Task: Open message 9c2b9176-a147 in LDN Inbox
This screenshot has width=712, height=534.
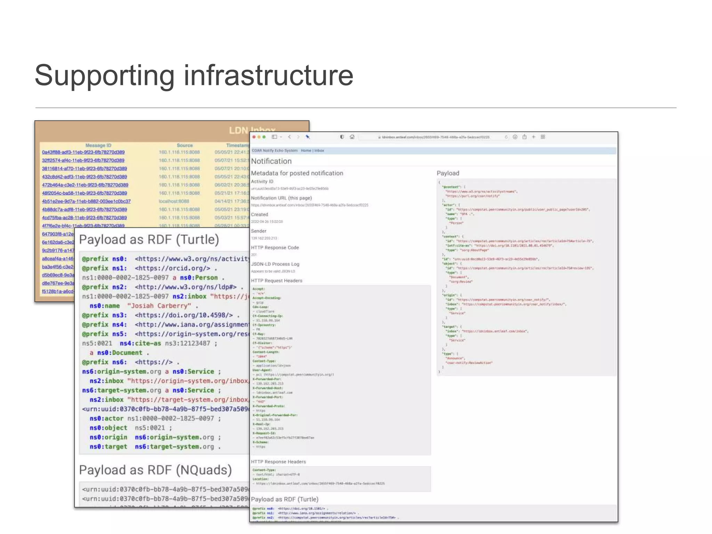Action: click(x=58, y=251)
